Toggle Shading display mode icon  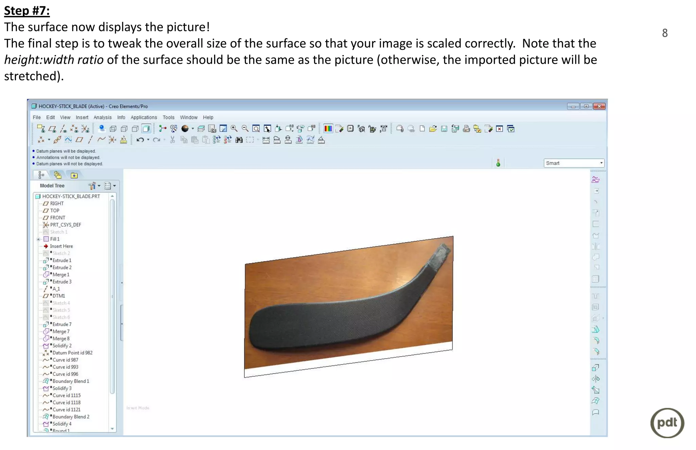(146, 129)
